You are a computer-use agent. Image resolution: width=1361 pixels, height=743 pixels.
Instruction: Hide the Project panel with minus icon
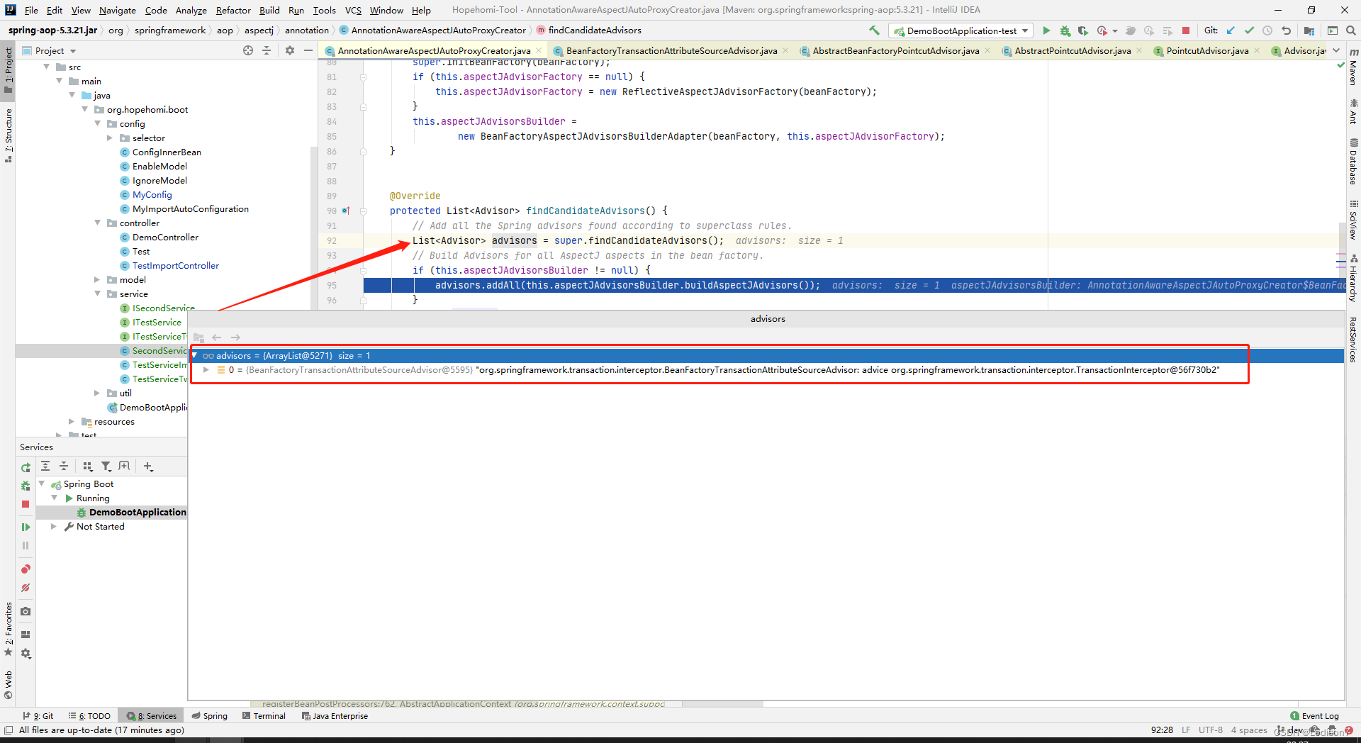click(308, 50)
